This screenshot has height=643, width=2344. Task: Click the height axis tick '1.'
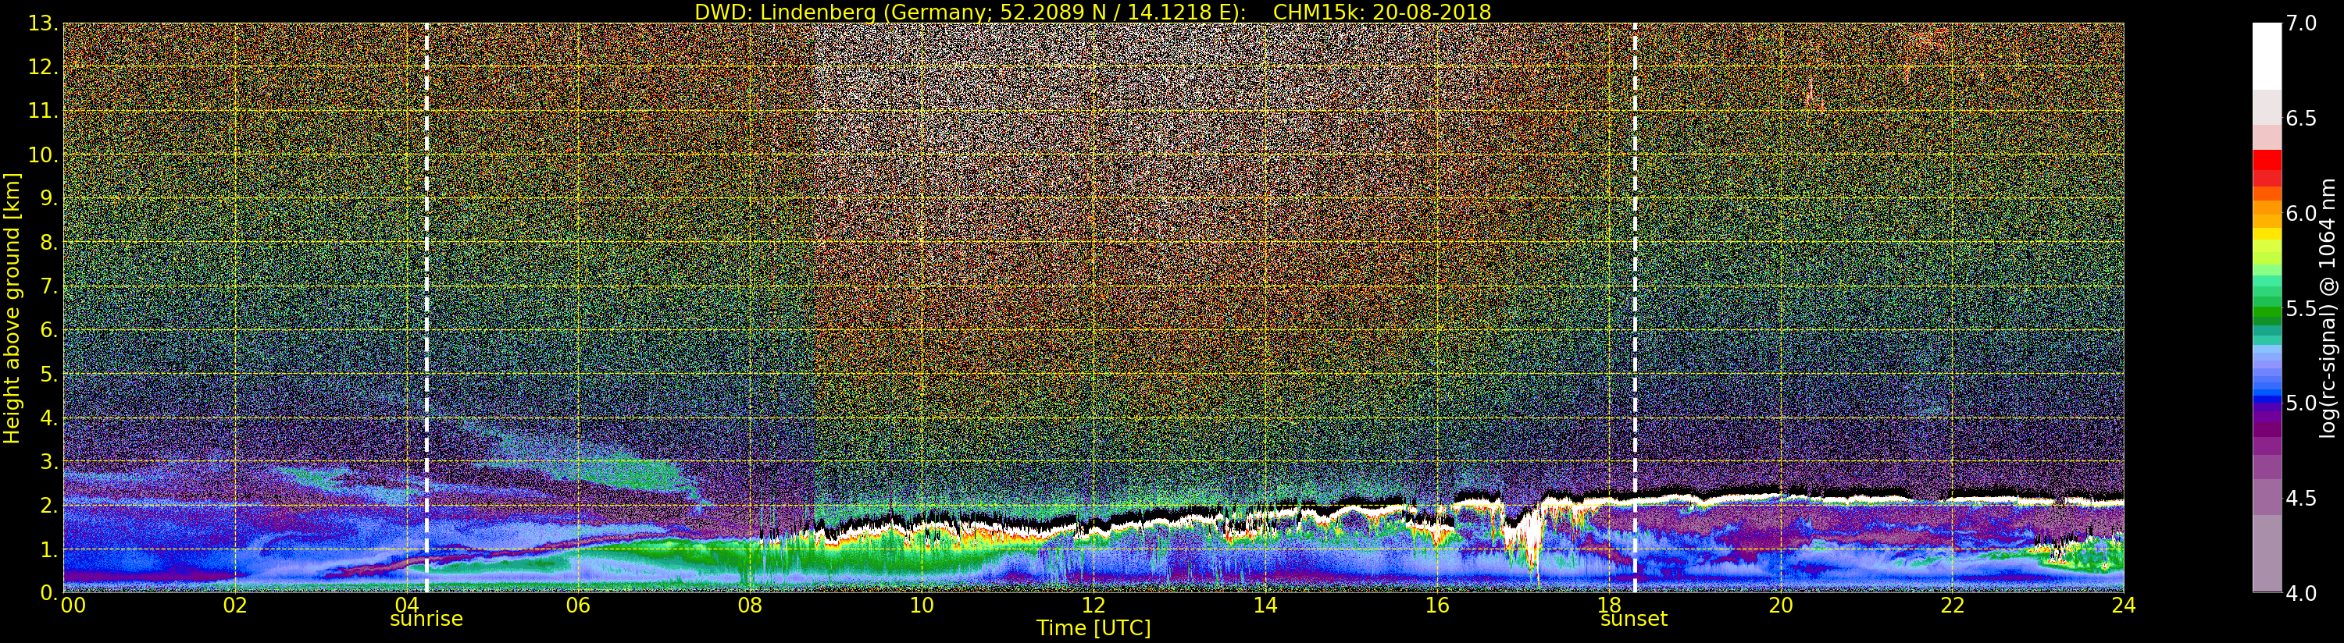49,549
